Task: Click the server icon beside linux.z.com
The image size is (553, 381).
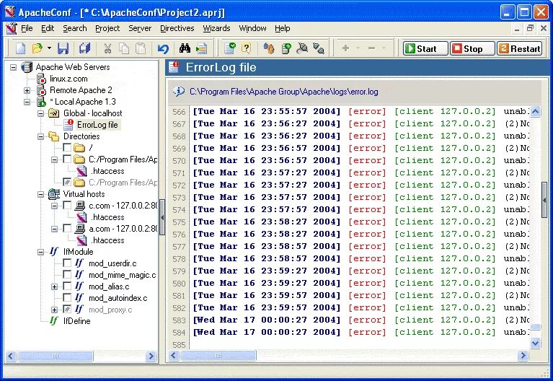Action: [x=41, y=79]
